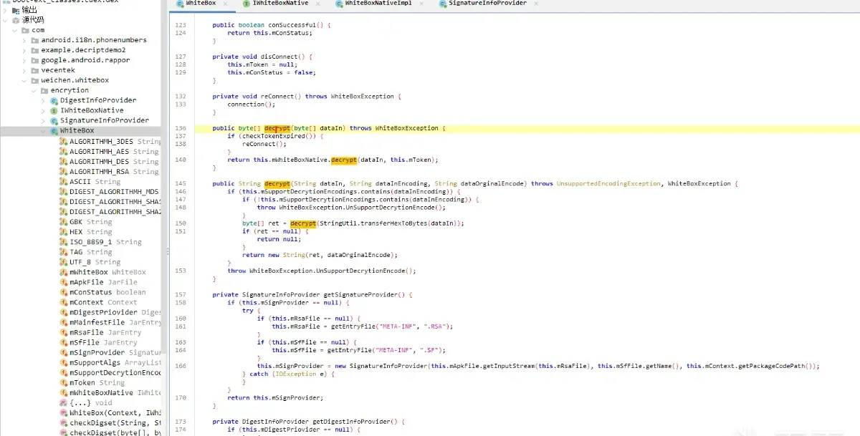Click field icon beside mToken
Viewport: 860px width, 436px height.
tap(63, 383)
